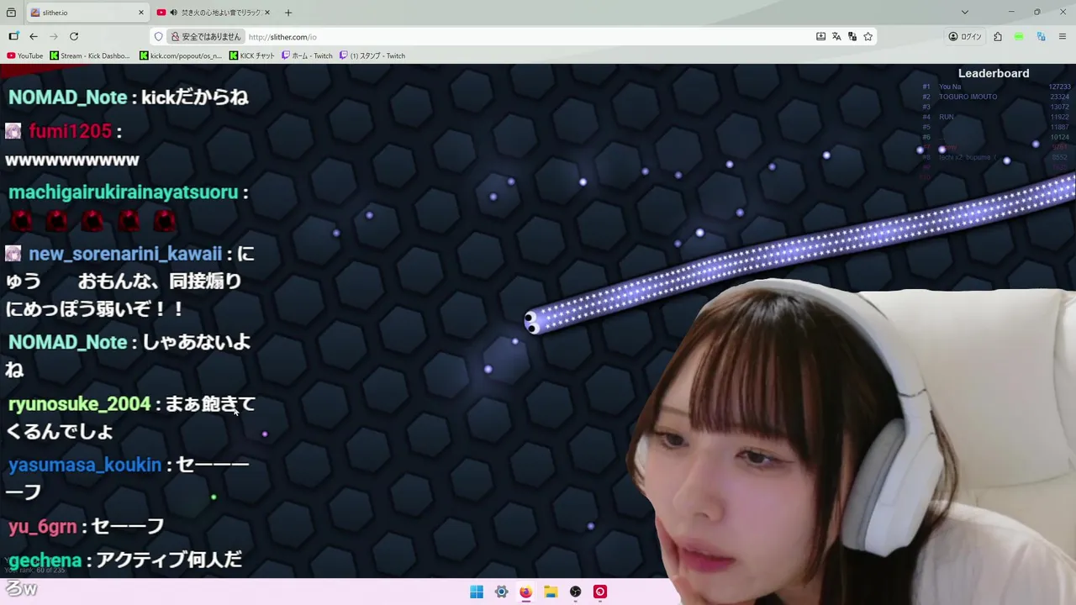Click the ログイン account button
This screenshot has width=1076, height=605.
[965, 36]
